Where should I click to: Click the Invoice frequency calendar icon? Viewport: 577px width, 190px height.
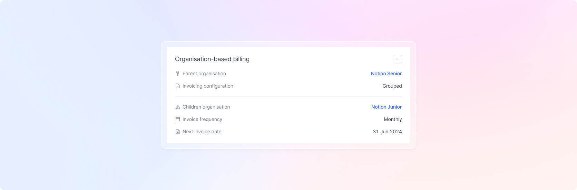point(178,119)
